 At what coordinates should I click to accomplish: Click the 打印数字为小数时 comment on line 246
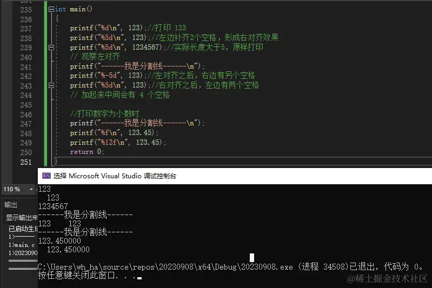click(105, 113)
